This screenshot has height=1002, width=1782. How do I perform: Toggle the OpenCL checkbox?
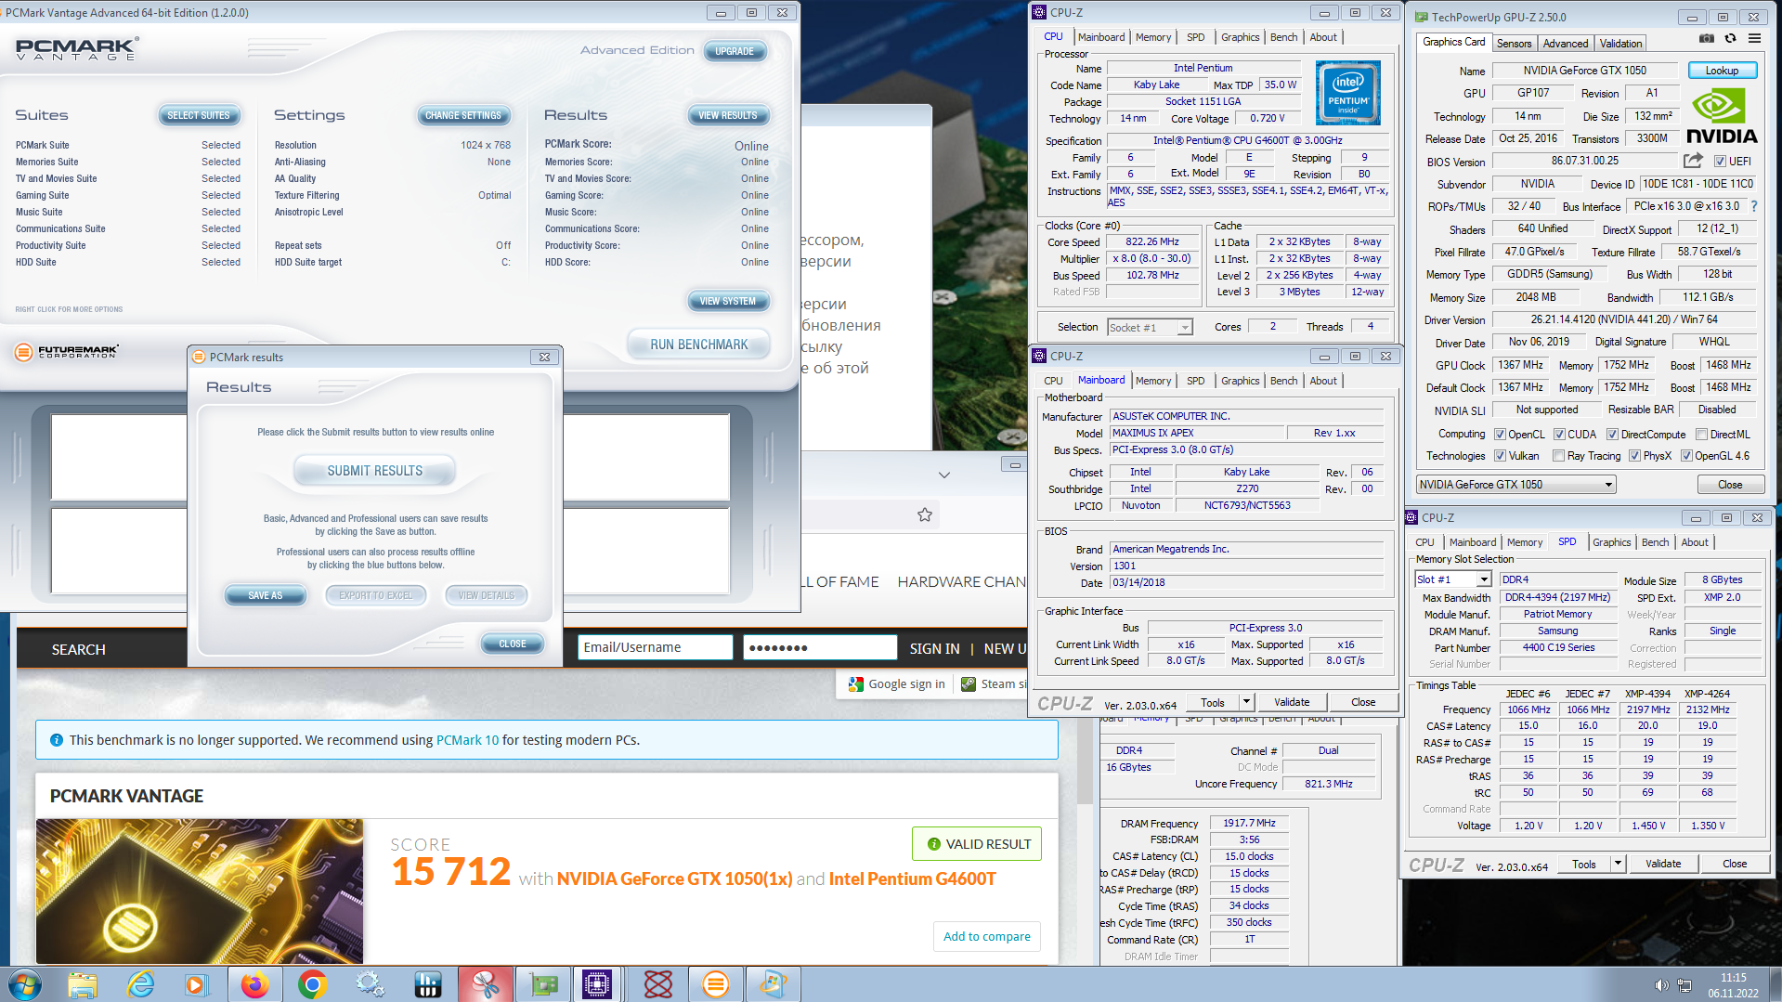1500,435
